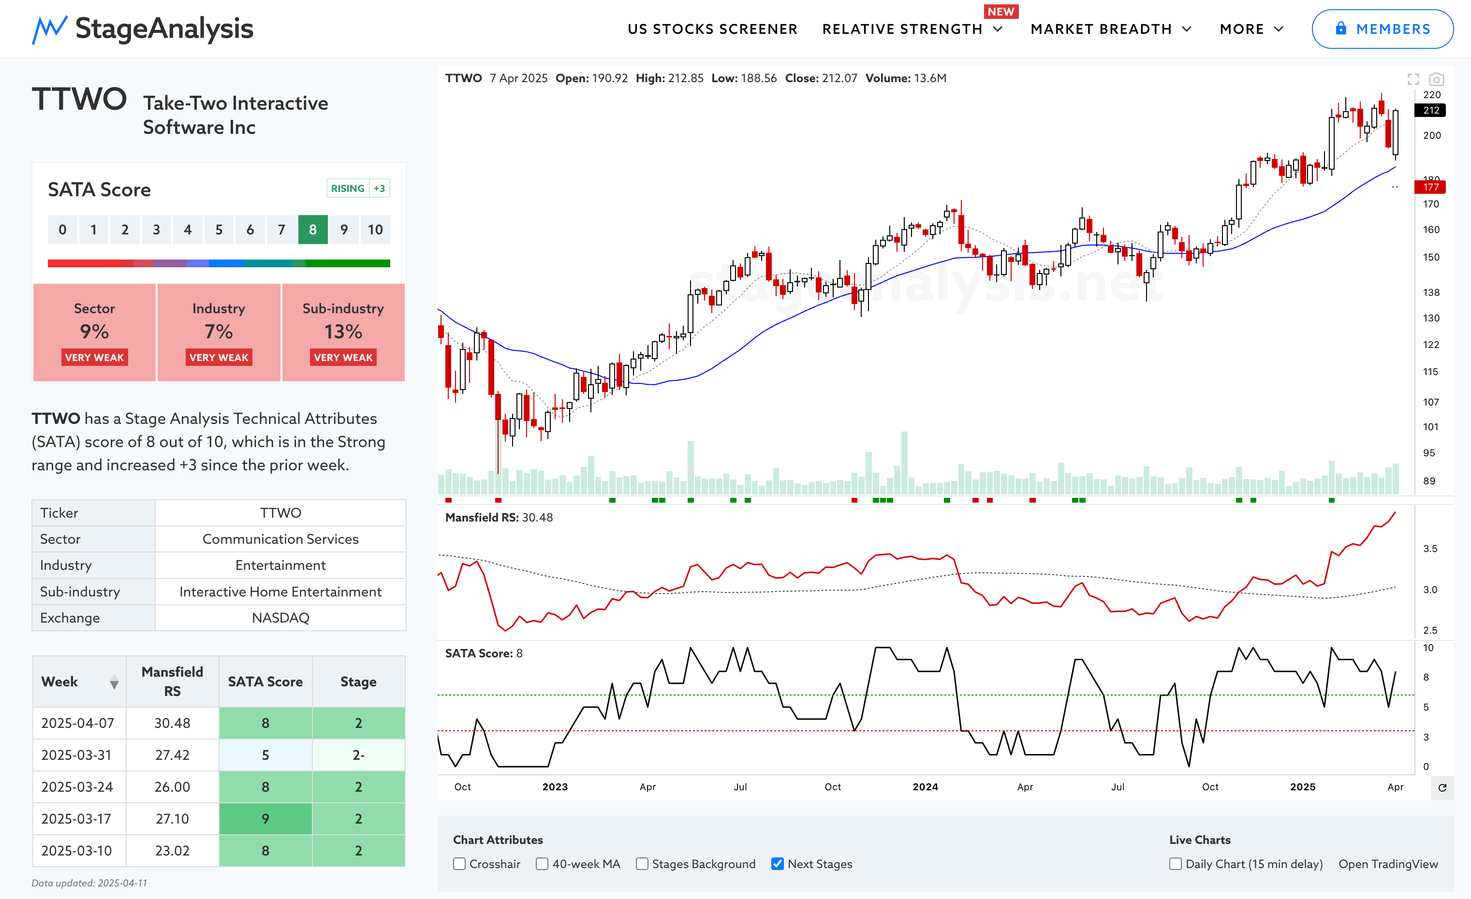Sort table by Week column arrow

[x=114, y=682]
